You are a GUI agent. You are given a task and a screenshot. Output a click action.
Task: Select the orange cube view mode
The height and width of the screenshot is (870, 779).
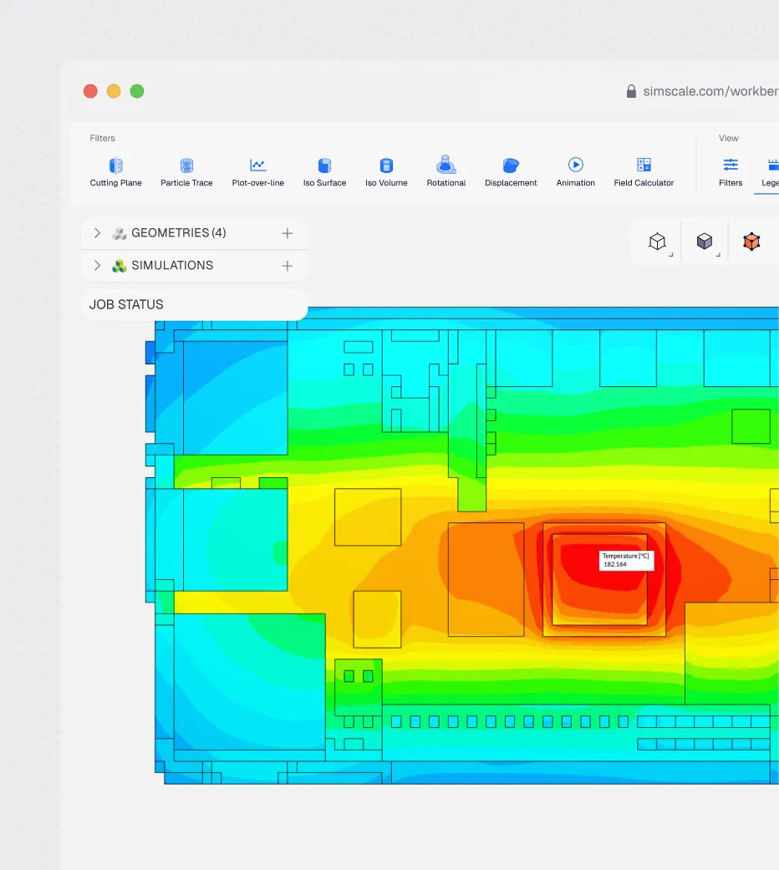point(751,242)
